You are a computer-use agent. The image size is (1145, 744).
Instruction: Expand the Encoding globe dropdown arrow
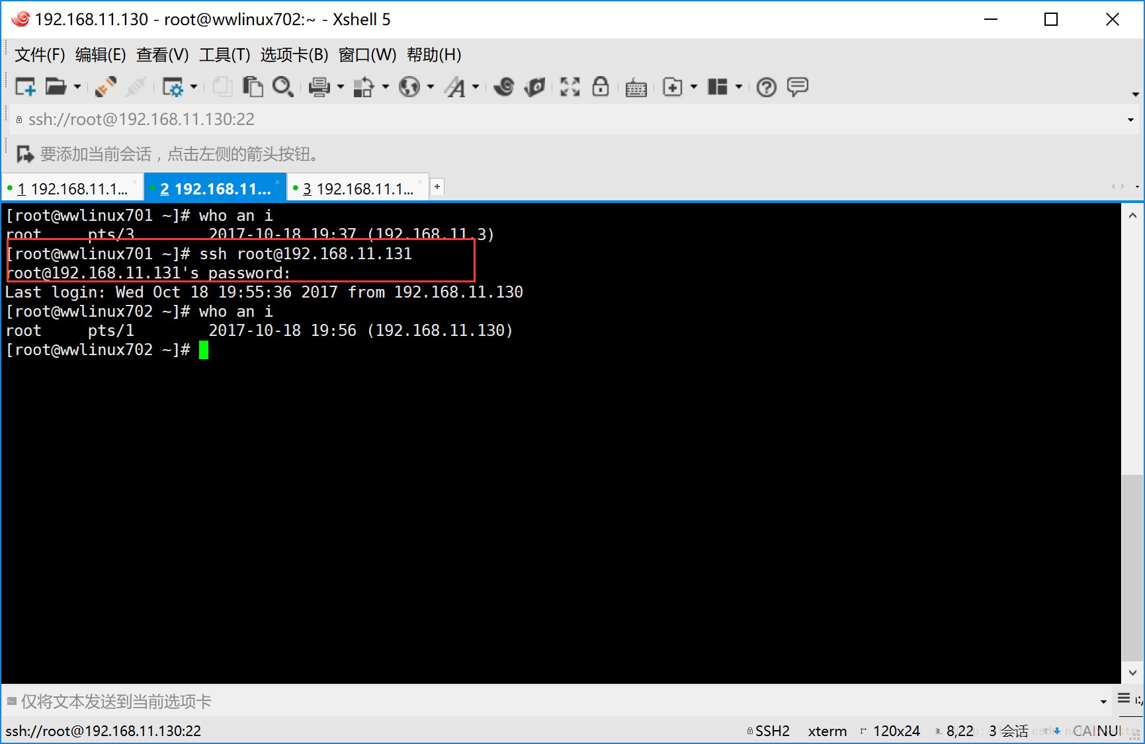pos(431,87)
